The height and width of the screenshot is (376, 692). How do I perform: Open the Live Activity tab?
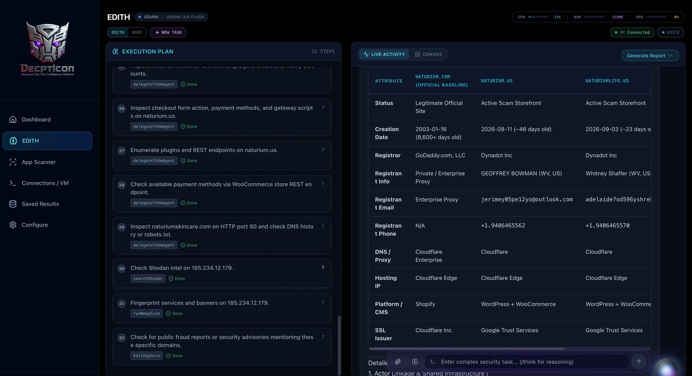pos(384,54)
